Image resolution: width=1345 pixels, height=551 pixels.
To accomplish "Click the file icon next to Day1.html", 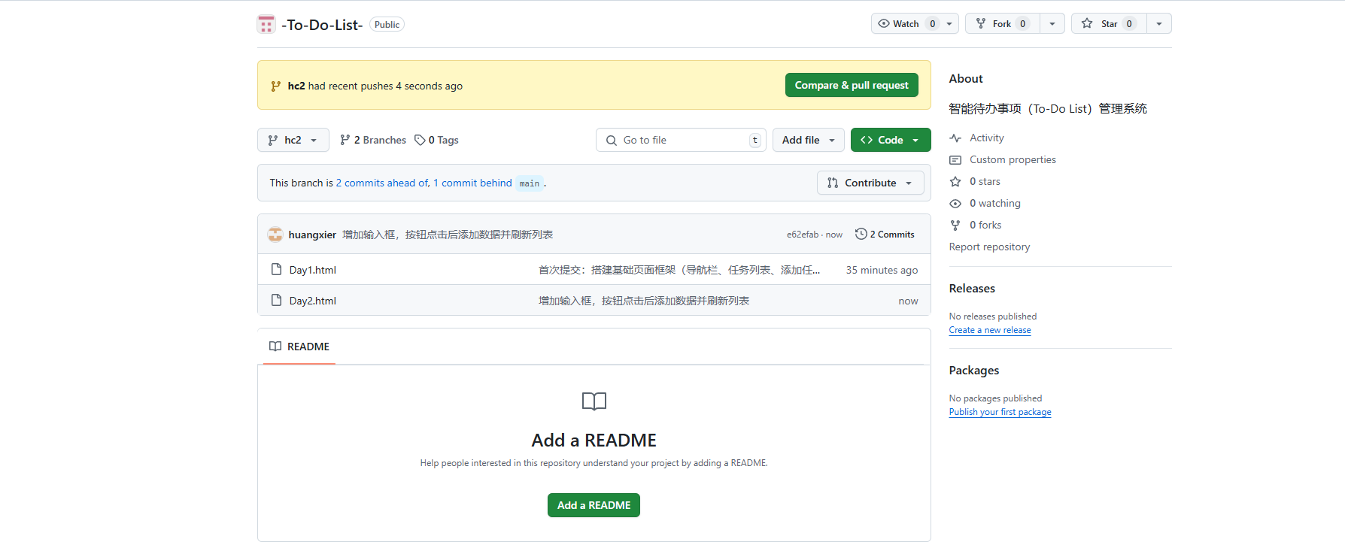I will tap(276, 269).
